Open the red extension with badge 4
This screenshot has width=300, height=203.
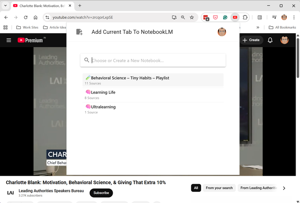(206, 17)
